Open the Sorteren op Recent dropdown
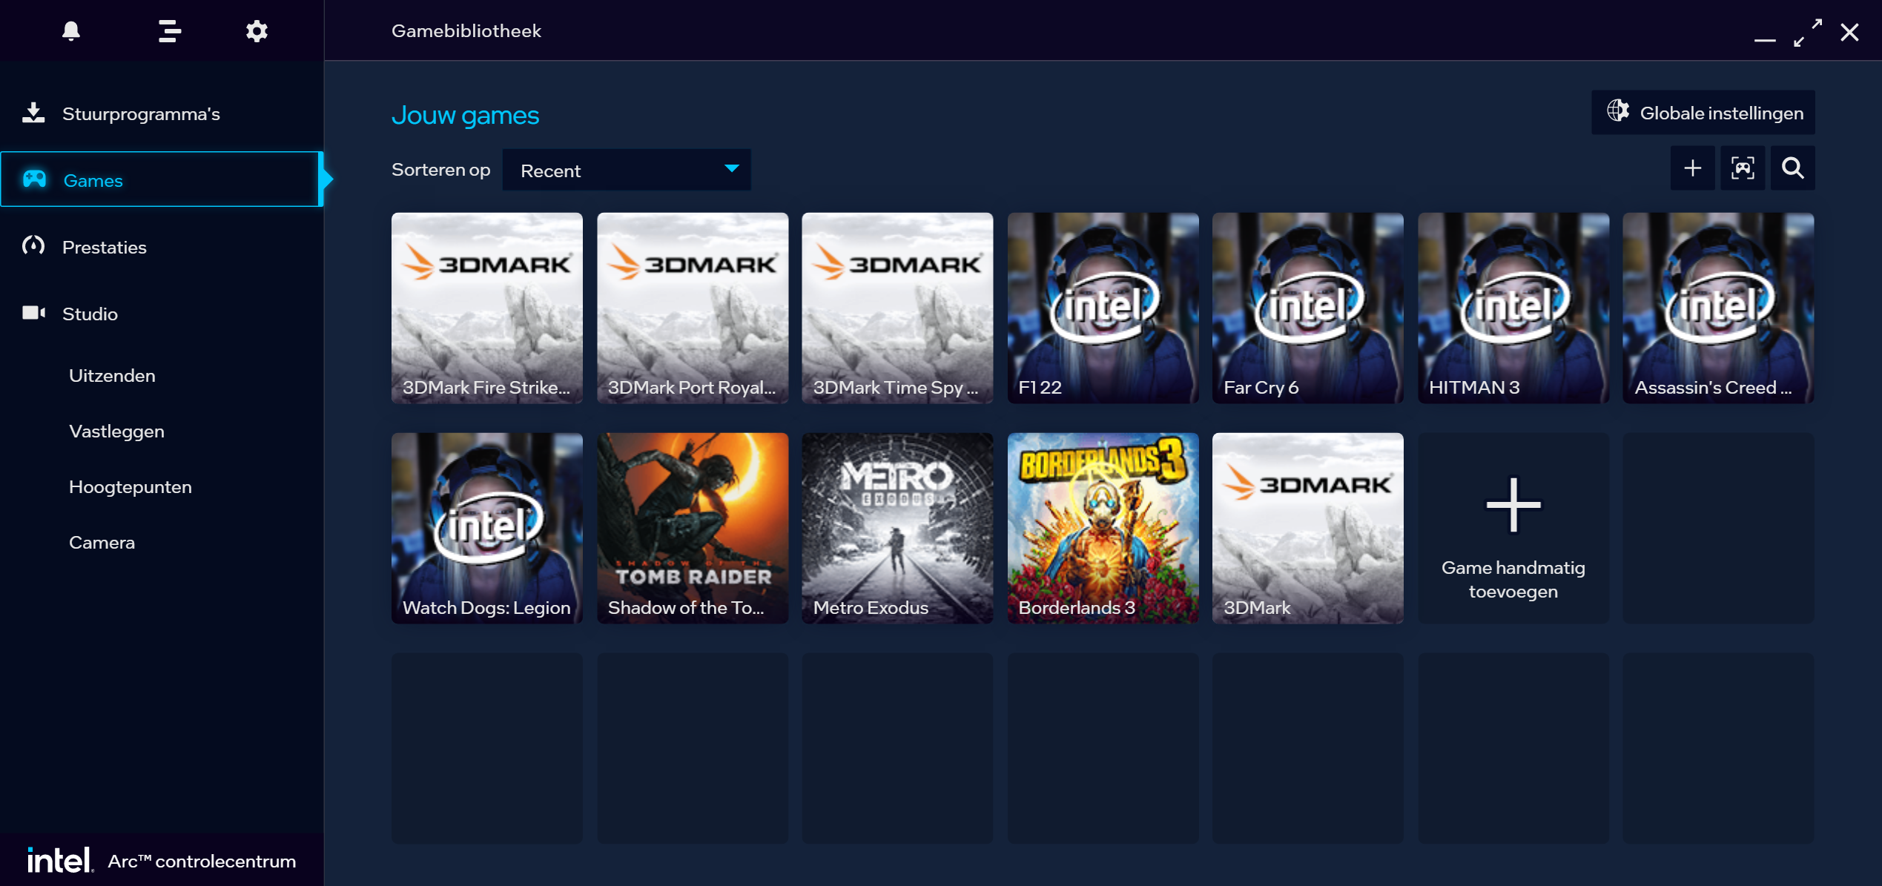The width and height of the screenshot is (1882, 886). 627,170
